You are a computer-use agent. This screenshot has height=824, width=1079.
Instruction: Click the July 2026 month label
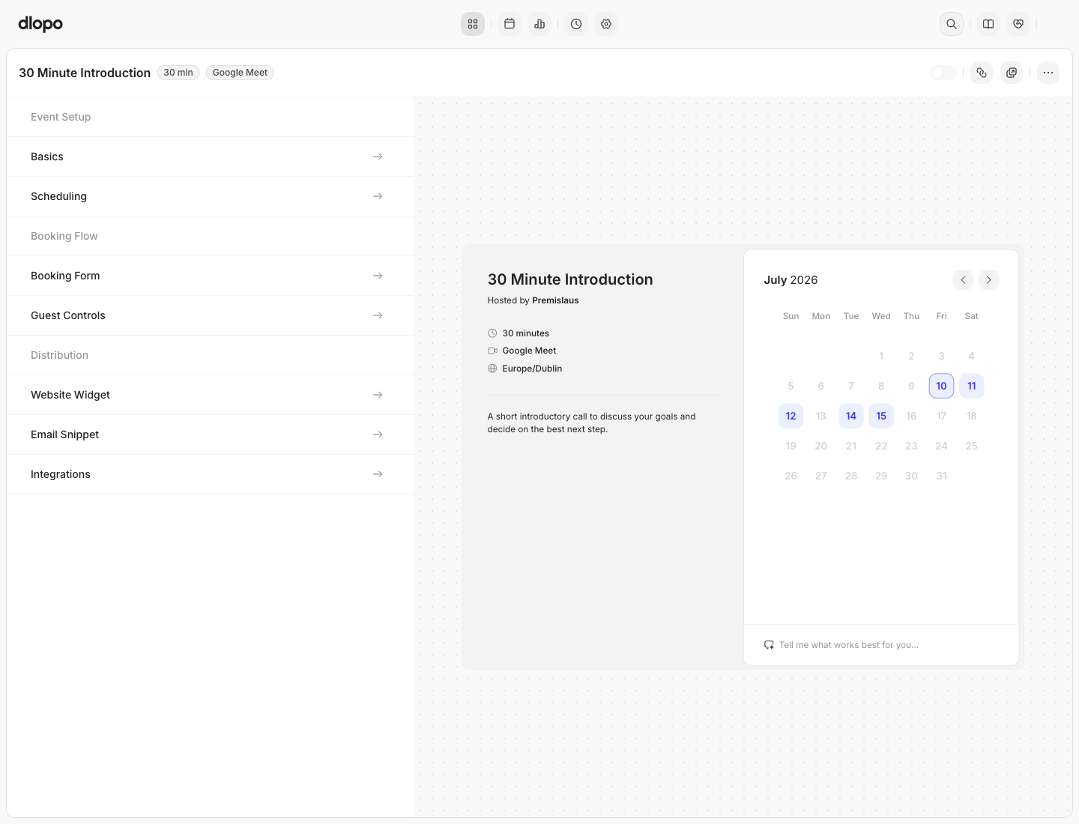pos(791,280)
